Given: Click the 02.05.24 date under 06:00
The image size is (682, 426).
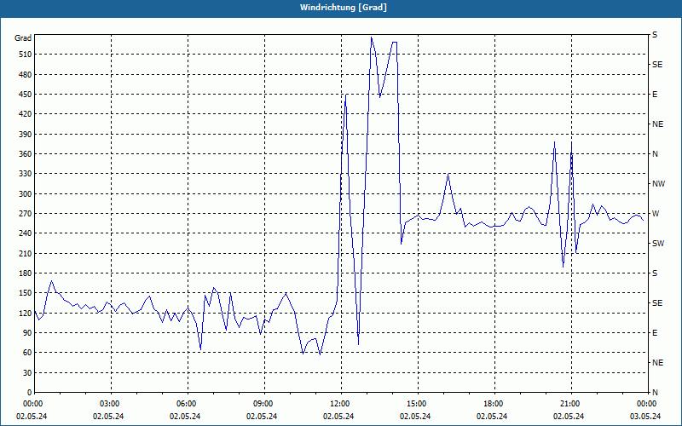Looking at the screenshot, I should tap(185, 417).
